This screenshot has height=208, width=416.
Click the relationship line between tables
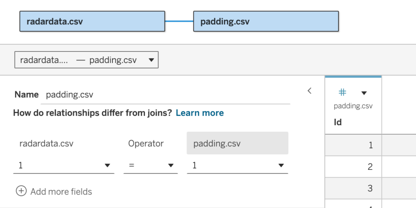click(179, 21)
